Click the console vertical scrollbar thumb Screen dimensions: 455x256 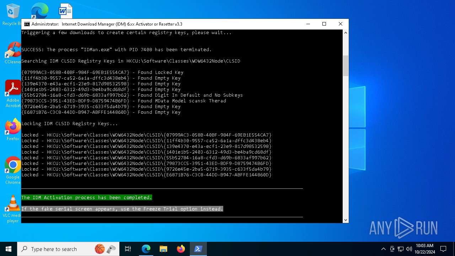(x=346, y=66)
